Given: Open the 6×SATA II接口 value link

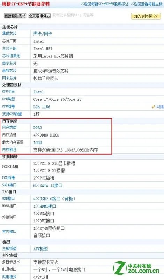Looking at the screenshot, I should coord(48,185).
